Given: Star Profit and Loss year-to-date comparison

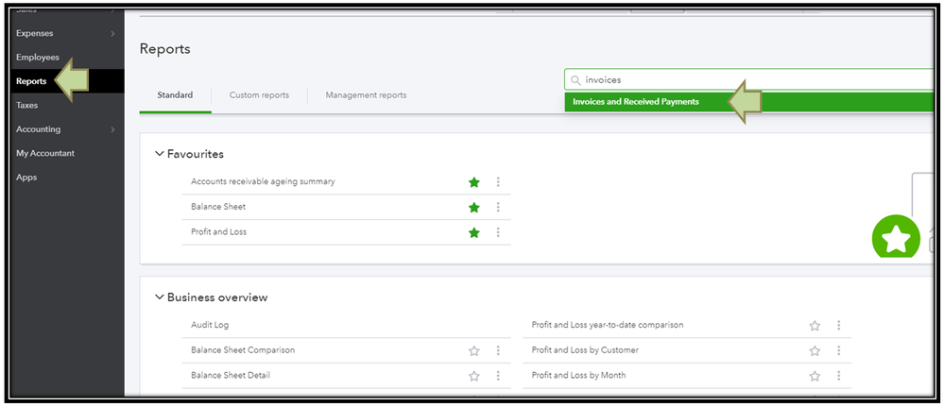Looking at the screenshot, I should click(x=815, y=325).
